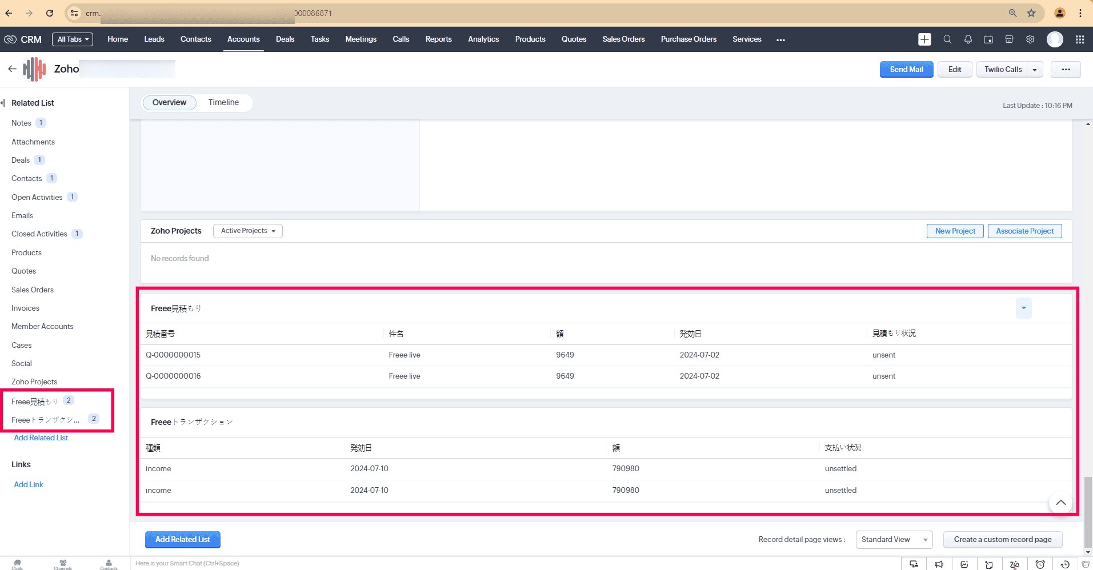Open the footer analytics chart icon

coord(964,564)
